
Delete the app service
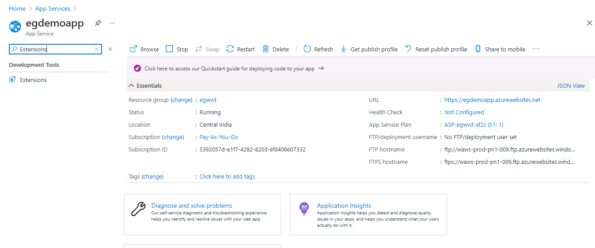[275, 49]
